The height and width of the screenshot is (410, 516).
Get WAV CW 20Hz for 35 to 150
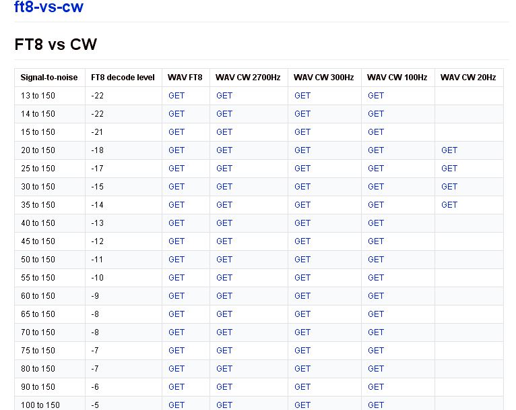[449, 205]
